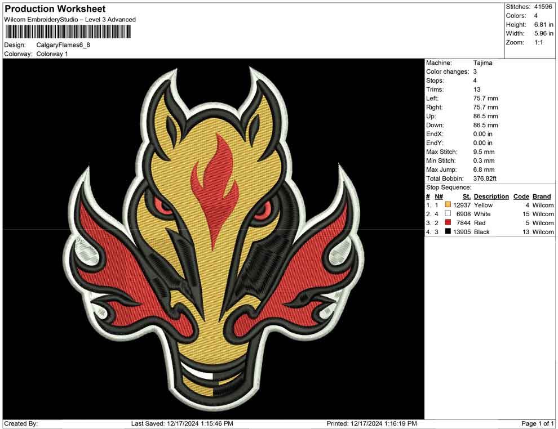Click the 'Production Worksheet' heading
The image size is (558, 429).
click(x=55, y=9)
